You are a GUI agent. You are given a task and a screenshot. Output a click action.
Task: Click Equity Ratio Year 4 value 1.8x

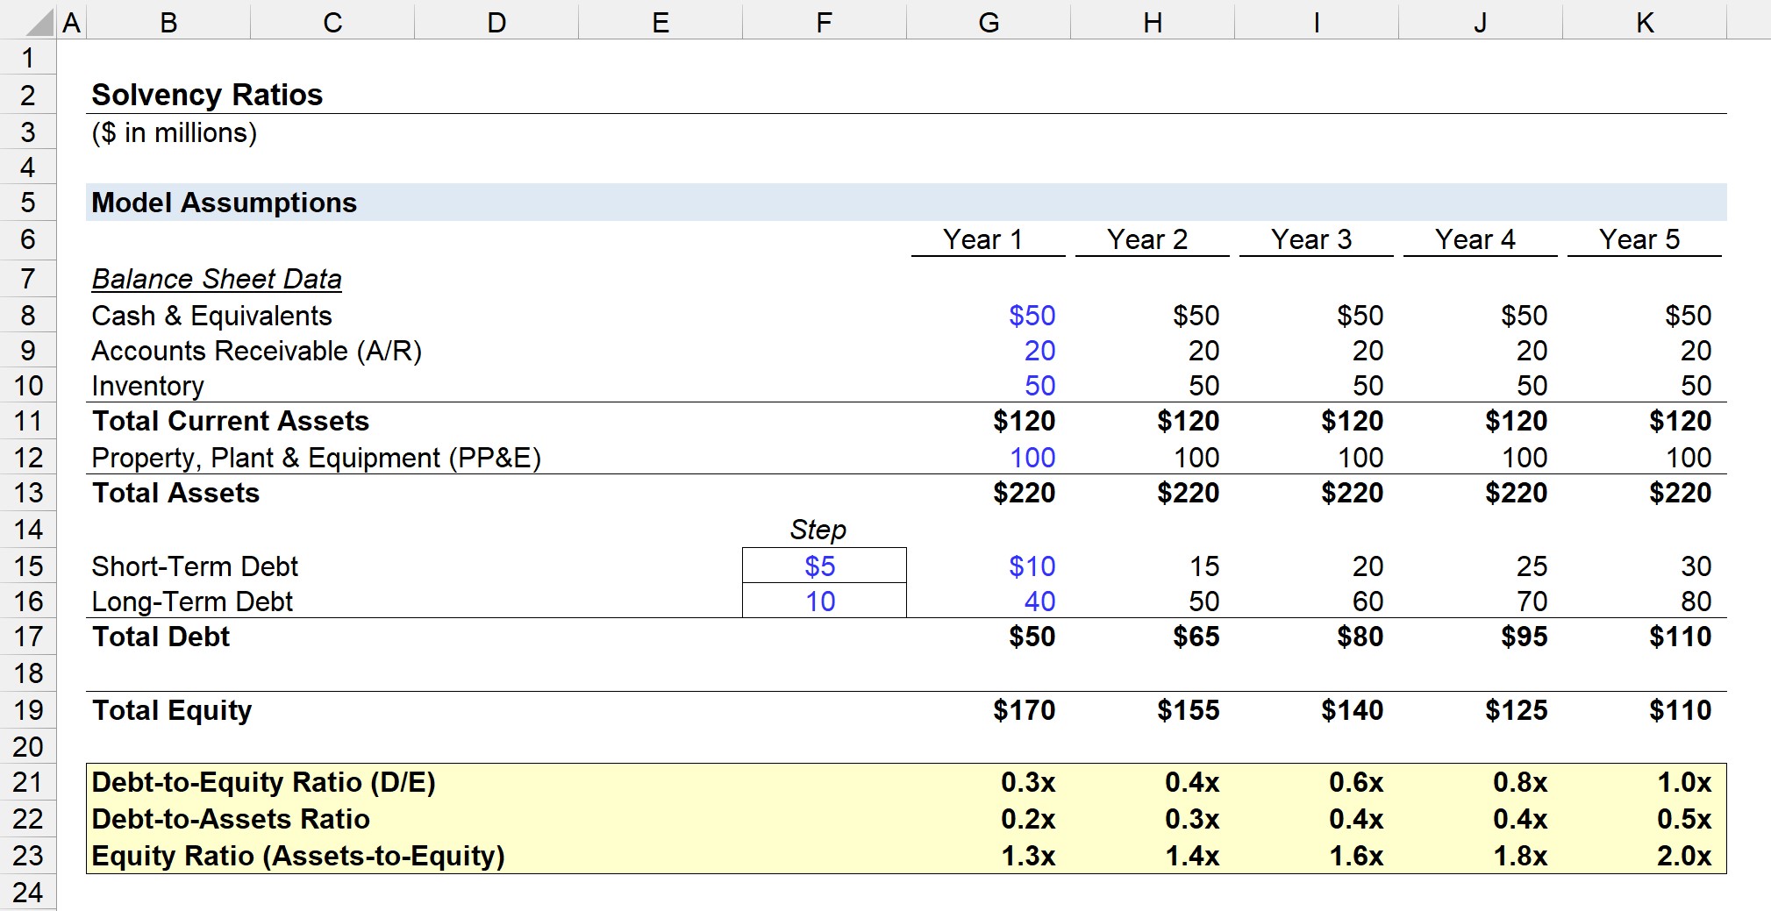[x=1520, y=856]
